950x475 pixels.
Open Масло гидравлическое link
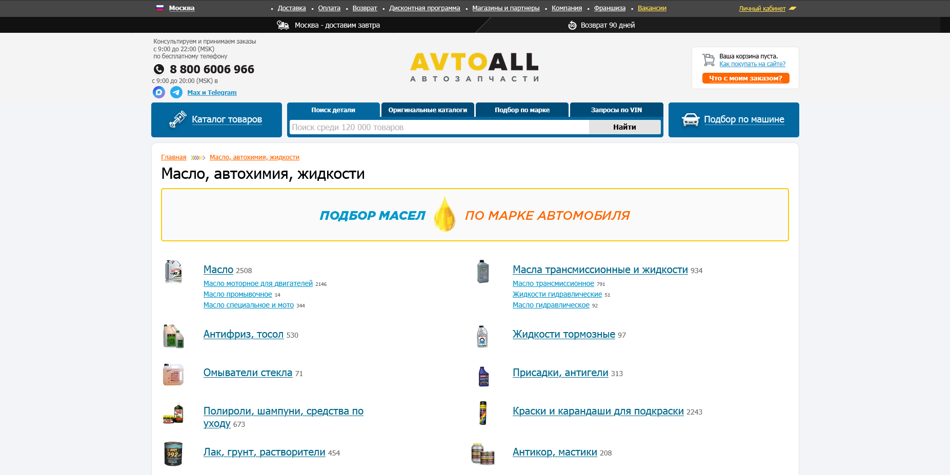(551, 305)
